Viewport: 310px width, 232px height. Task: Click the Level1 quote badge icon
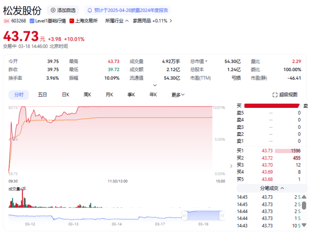point(32,21)
